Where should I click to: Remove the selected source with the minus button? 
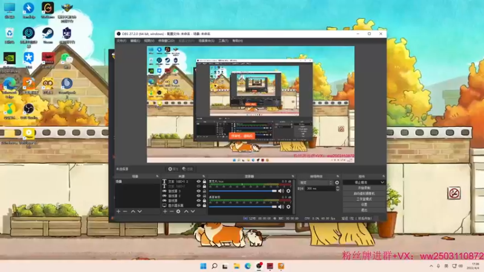(x=171, y=212)
